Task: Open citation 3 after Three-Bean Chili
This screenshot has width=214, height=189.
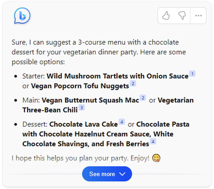Action: tap(82, 107)
